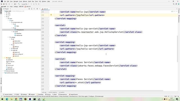The image size is (180, 101).
Task: Select faces-config.xml in project tree
Action: [19, 54]
